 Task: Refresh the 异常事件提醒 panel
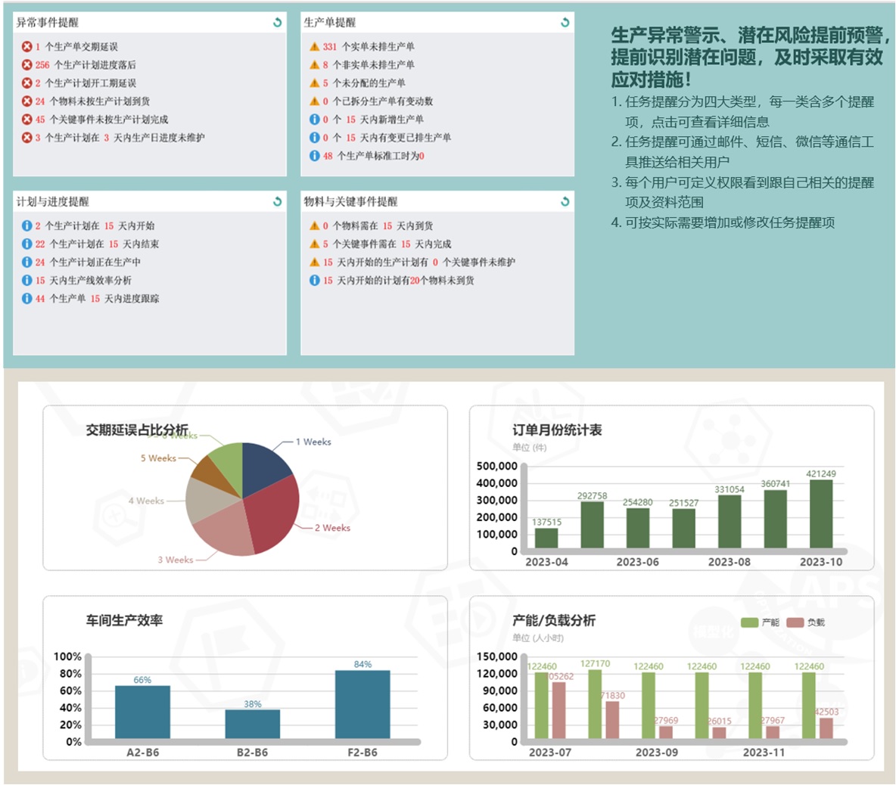[x=277, y=23]
